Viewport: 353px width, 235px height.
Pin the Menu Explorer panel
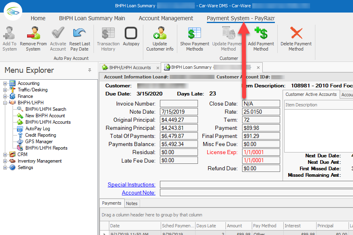[x=89, y=70]
